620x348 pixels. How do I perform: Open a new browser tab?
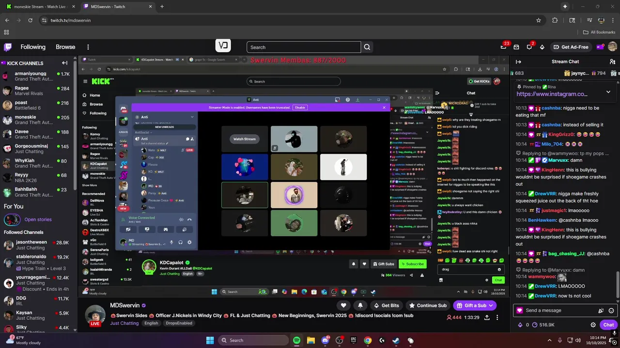pos(162,6)
